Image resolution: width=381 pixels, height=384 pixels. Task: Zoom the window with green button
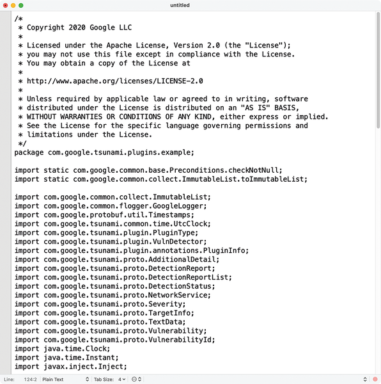21,5
